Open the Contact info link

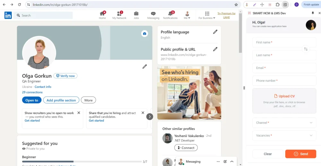coord(43,87)
